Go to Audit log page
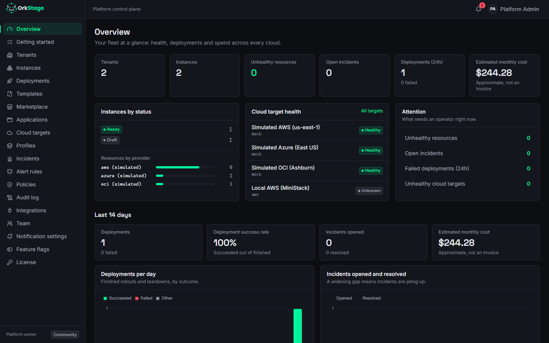 [42, 197]
